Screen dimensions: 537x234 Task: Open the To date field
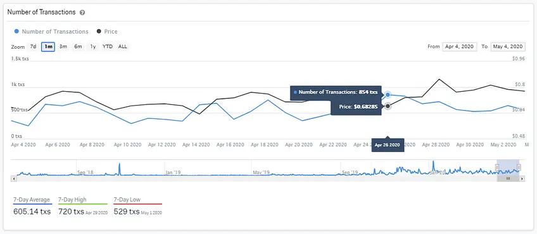(x=507, y=47)
